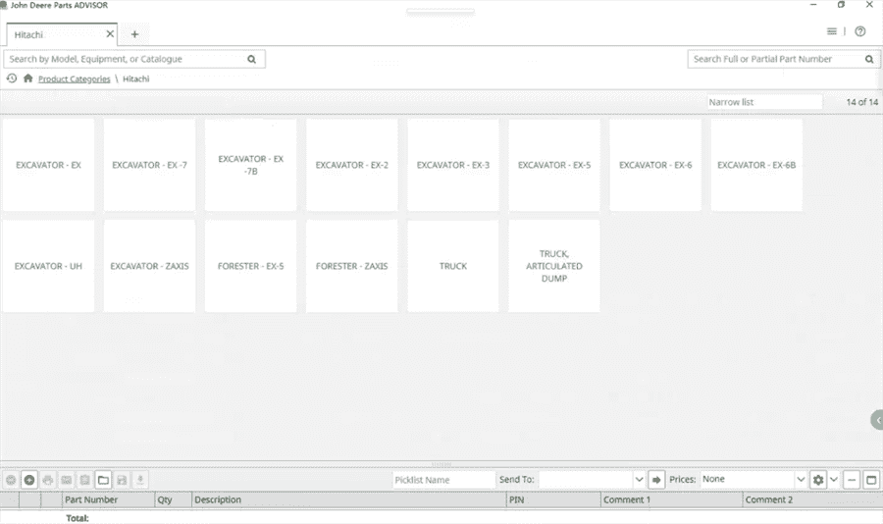Click the part number search magnifier icon
Viewport: 883px width, 524px height.
coord(869,59)
